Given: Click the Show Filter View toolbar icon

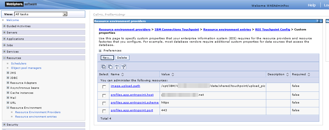Looking at the screenshot, I should pyautogui.click(x=117, y=67).
